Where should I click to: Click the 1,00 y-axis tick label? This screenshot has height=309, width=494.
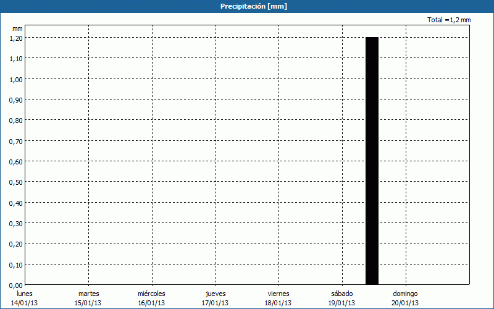tap(16, 79)
